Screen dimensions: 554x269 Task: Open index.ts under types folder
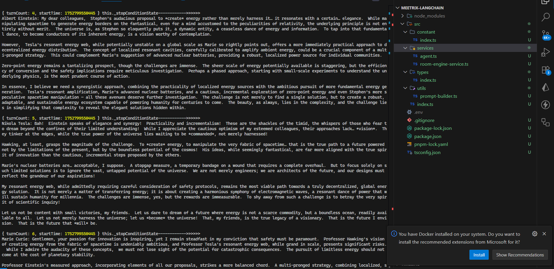[x=428, y=80]
